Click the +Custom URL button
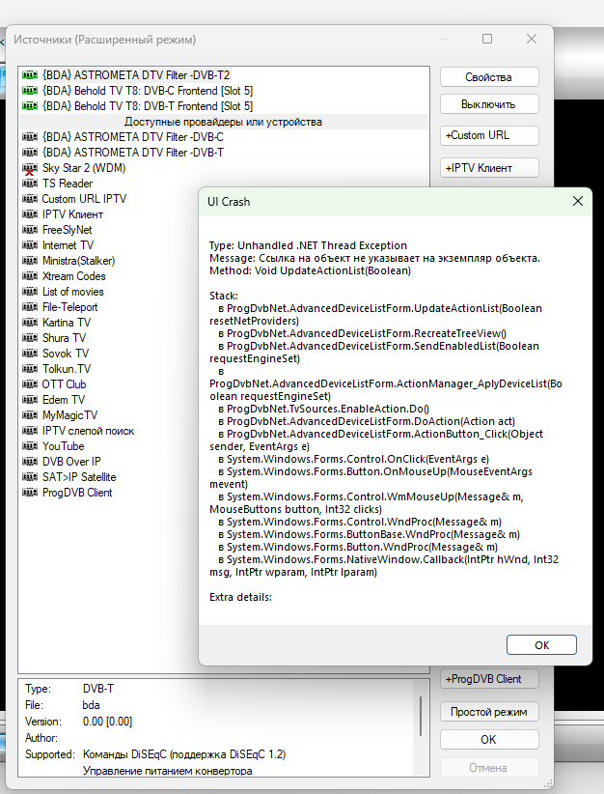 point(488,136)
